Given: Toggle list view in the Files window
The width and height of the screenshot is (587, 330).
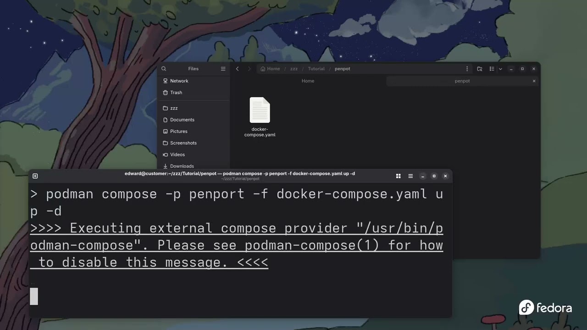Looking at the screenshot, I should (x=492, y=69).
